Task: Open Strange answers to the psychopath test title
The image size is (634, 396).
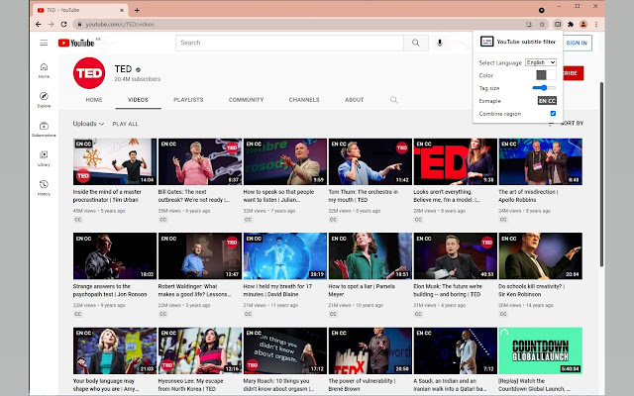Action: click(110, 290)
